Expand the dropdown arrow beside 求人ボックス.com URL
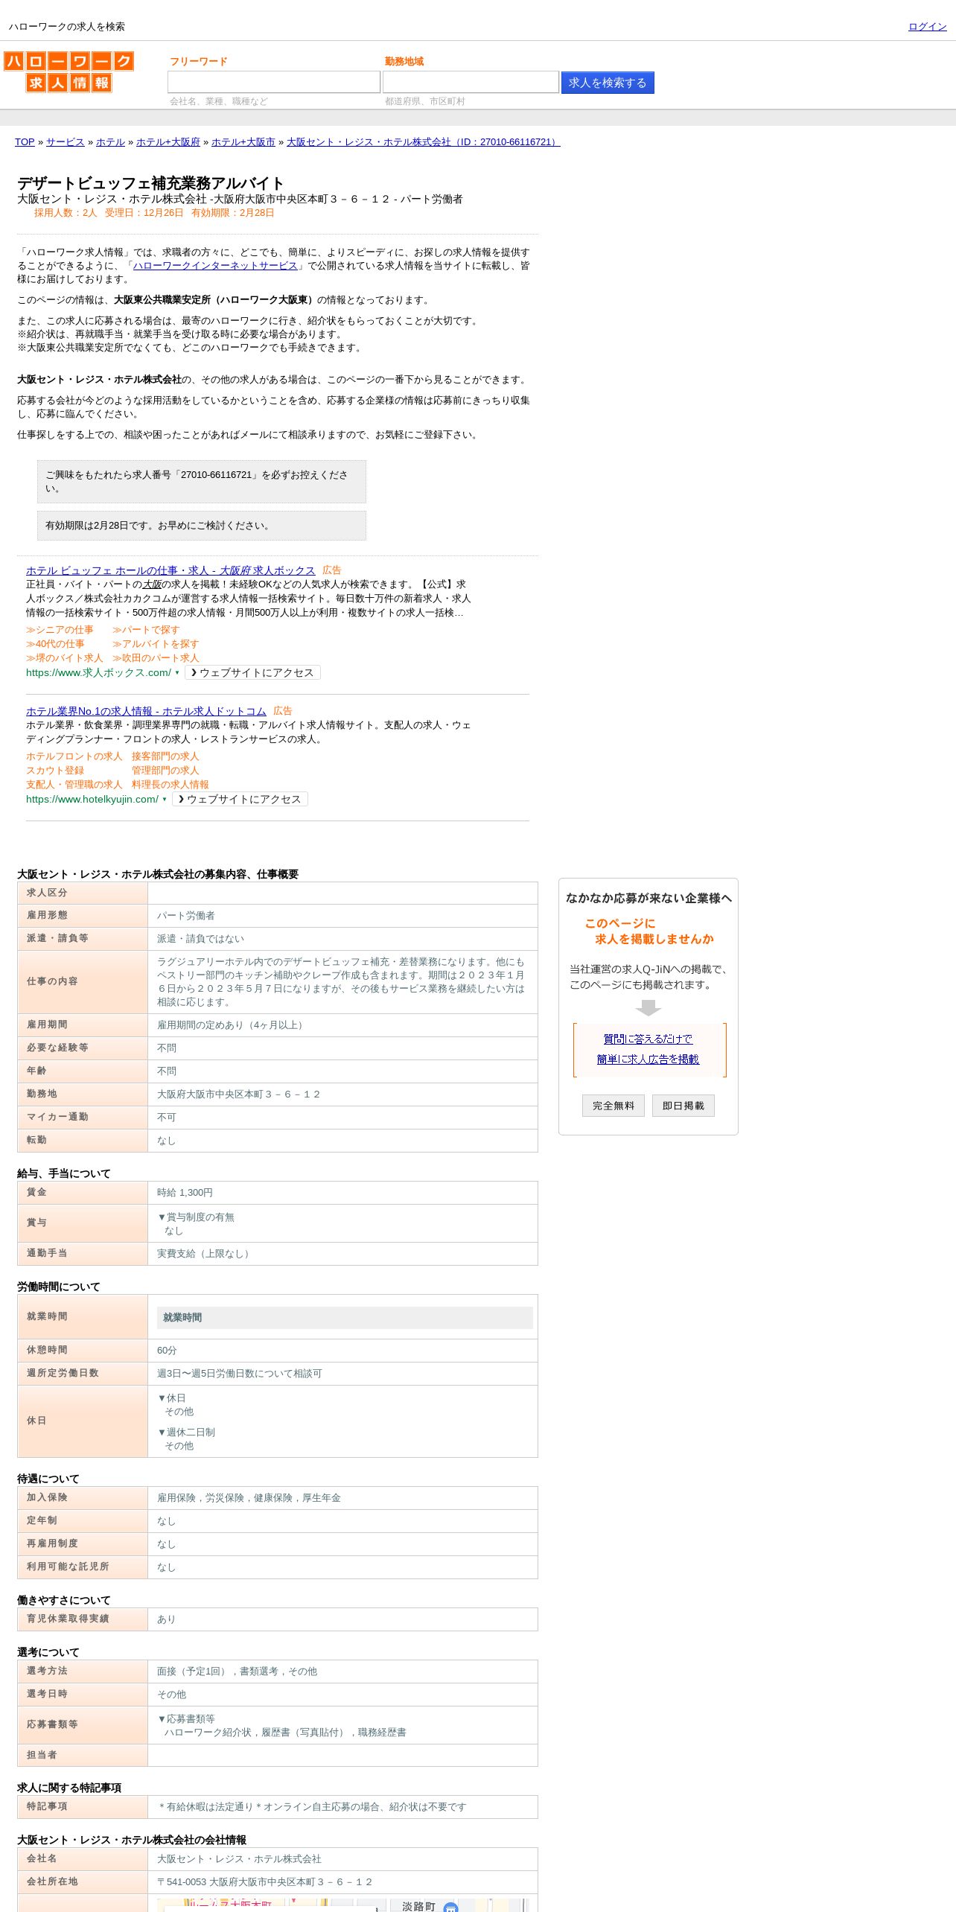This screenshot has height=1912, width=956. (177, 673)
